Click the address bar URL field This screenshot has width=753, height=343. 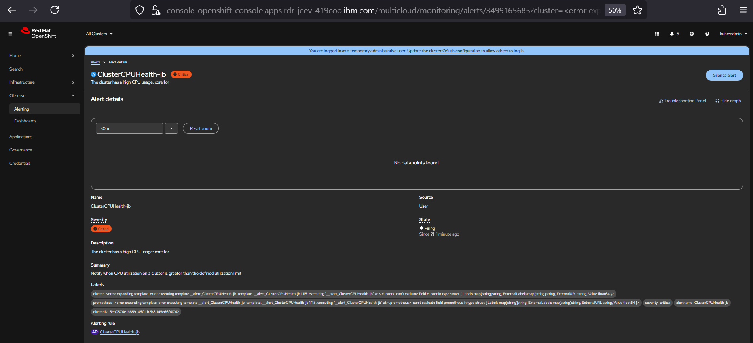coord(382,10)
